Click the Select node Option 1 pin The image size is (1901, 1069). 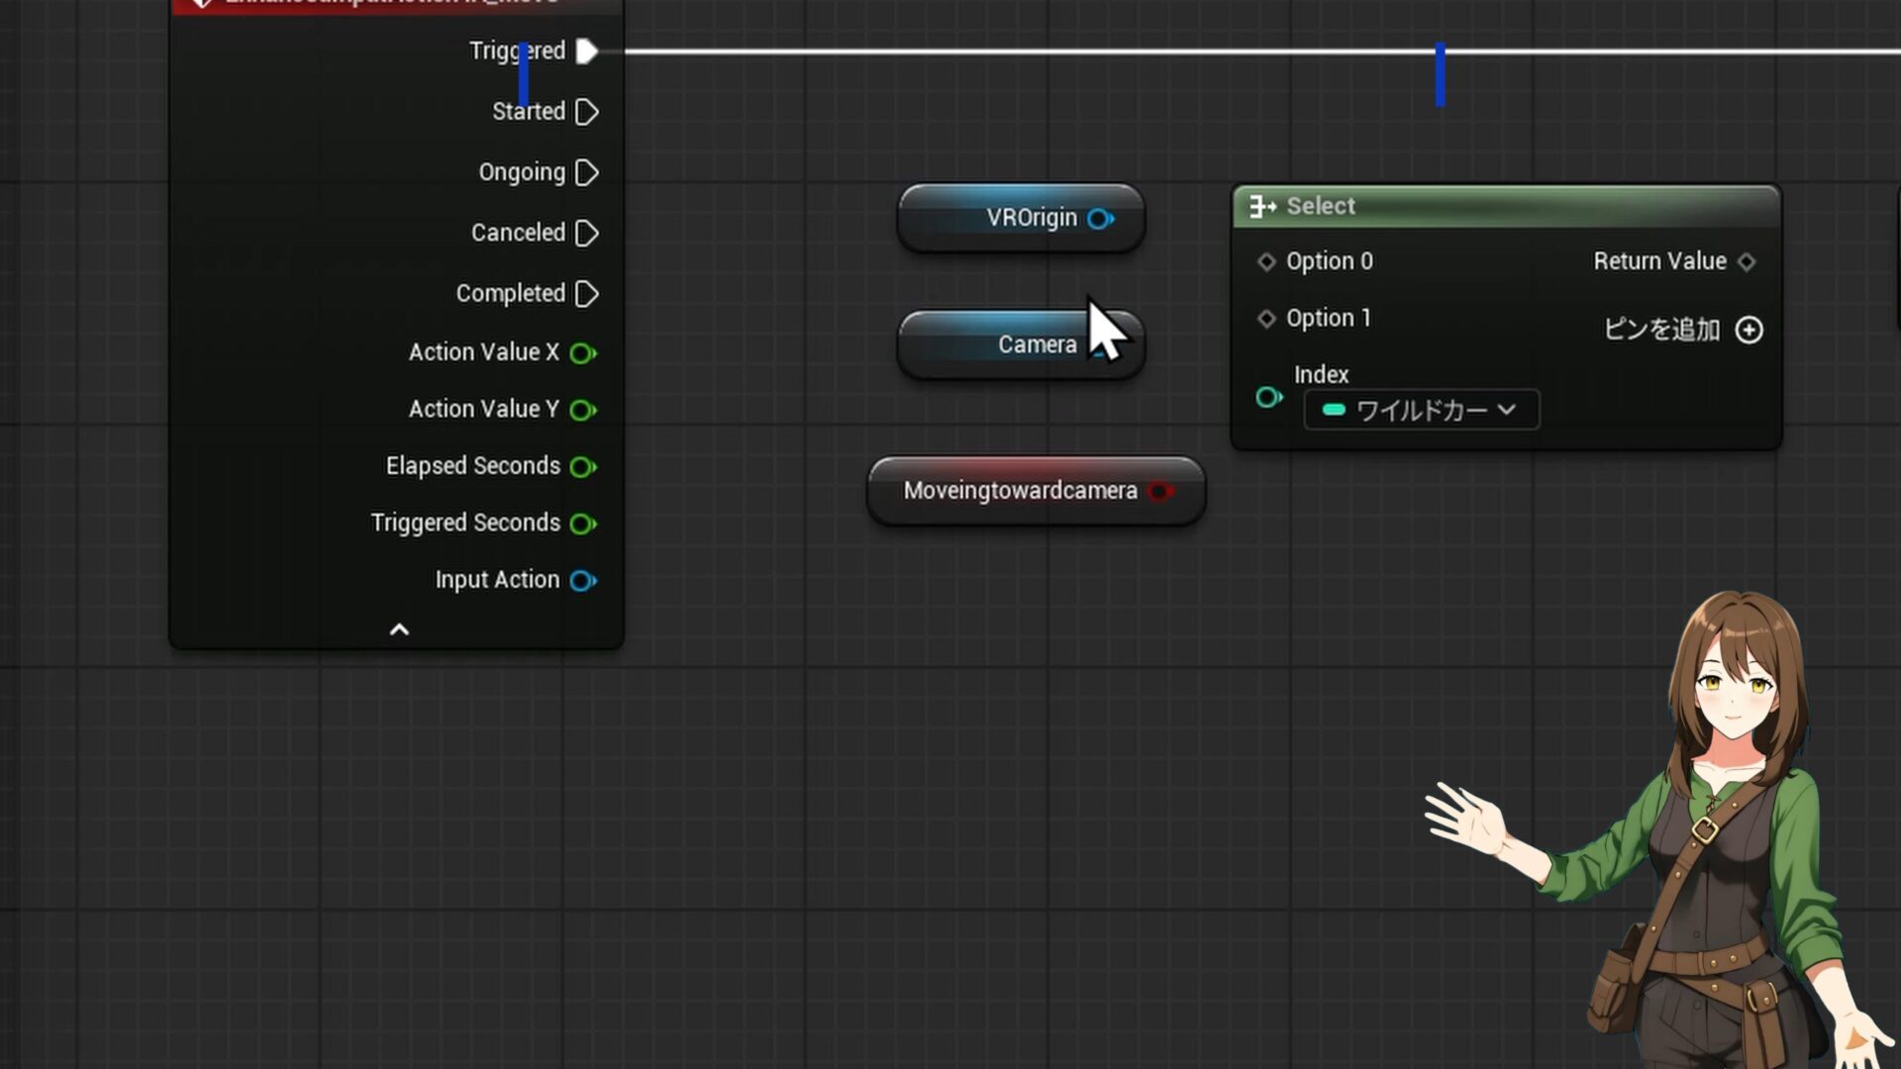pyautogui.click(x=1266, y=319)
